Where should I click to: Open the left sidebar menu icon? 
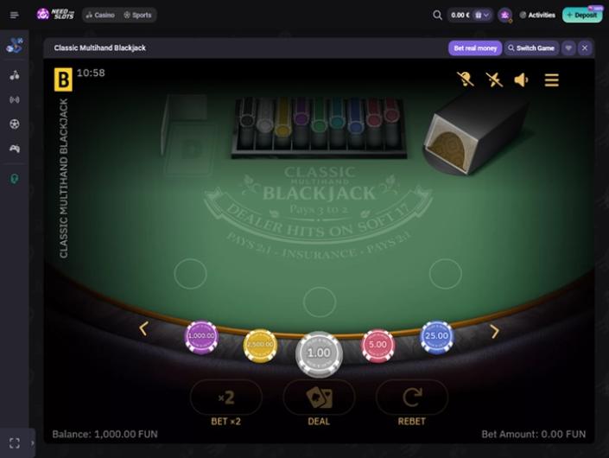pyautogui.click(x=15, y=16)
